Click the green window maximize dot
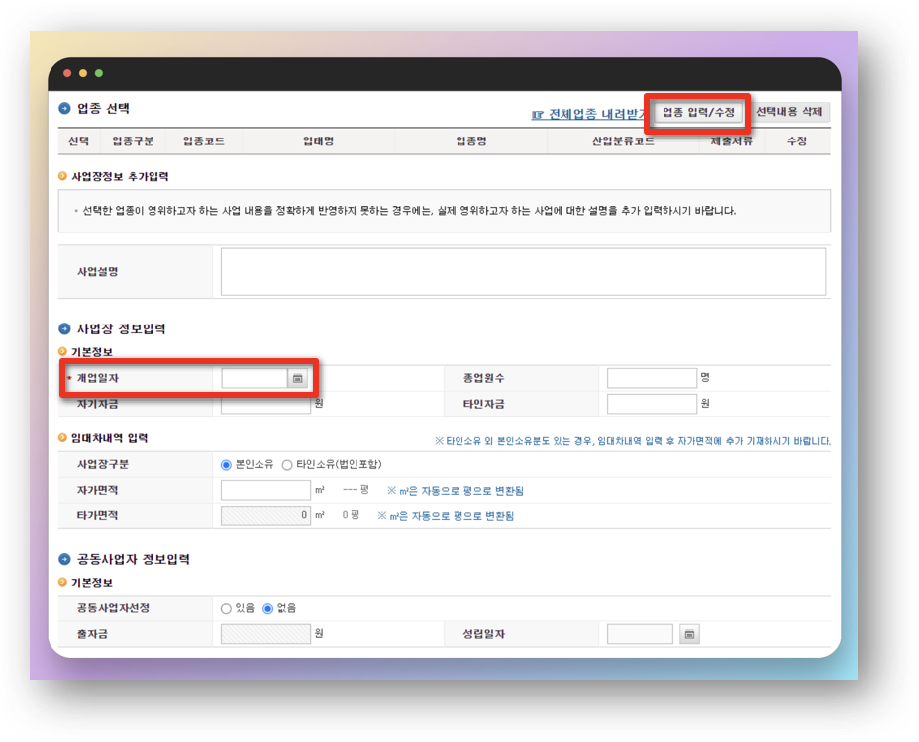The width and height of the screenshot is (919, 742). pyautogui.click(x=99, y=73)
